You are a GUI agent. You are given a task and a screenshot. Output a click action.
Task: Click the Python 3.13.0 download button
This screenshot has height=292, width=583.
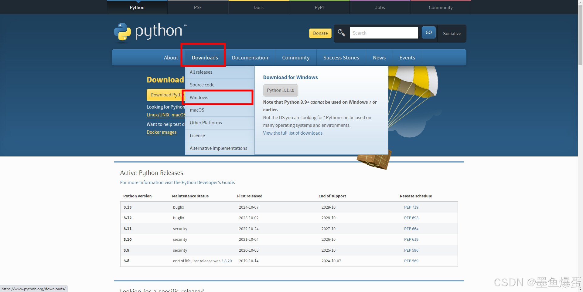[x=281, y=90]
